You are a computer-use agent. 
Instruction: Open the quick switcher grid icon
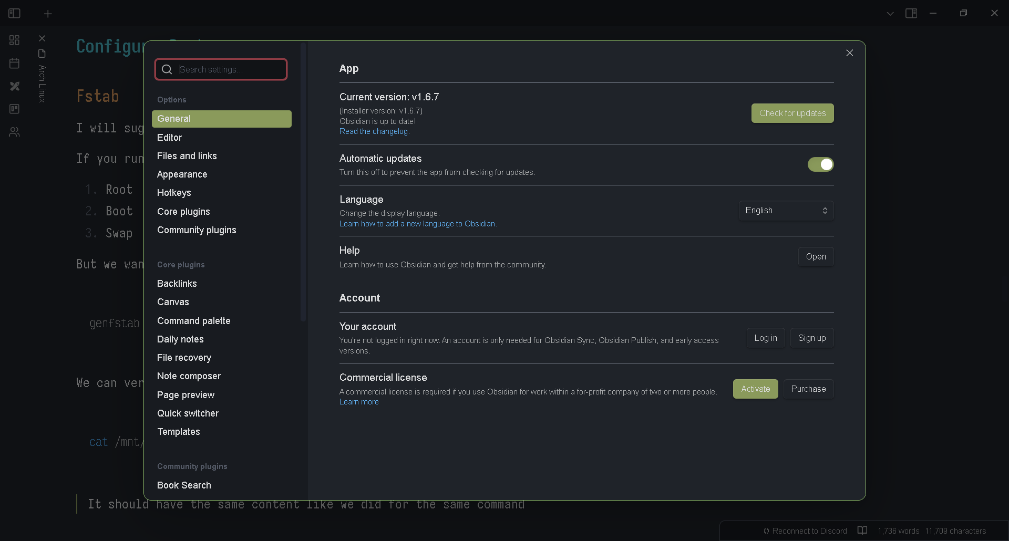[14, 40]
